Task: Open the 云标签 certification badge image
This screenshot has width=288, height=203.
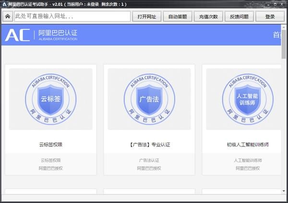Action: tap(51, 99)
